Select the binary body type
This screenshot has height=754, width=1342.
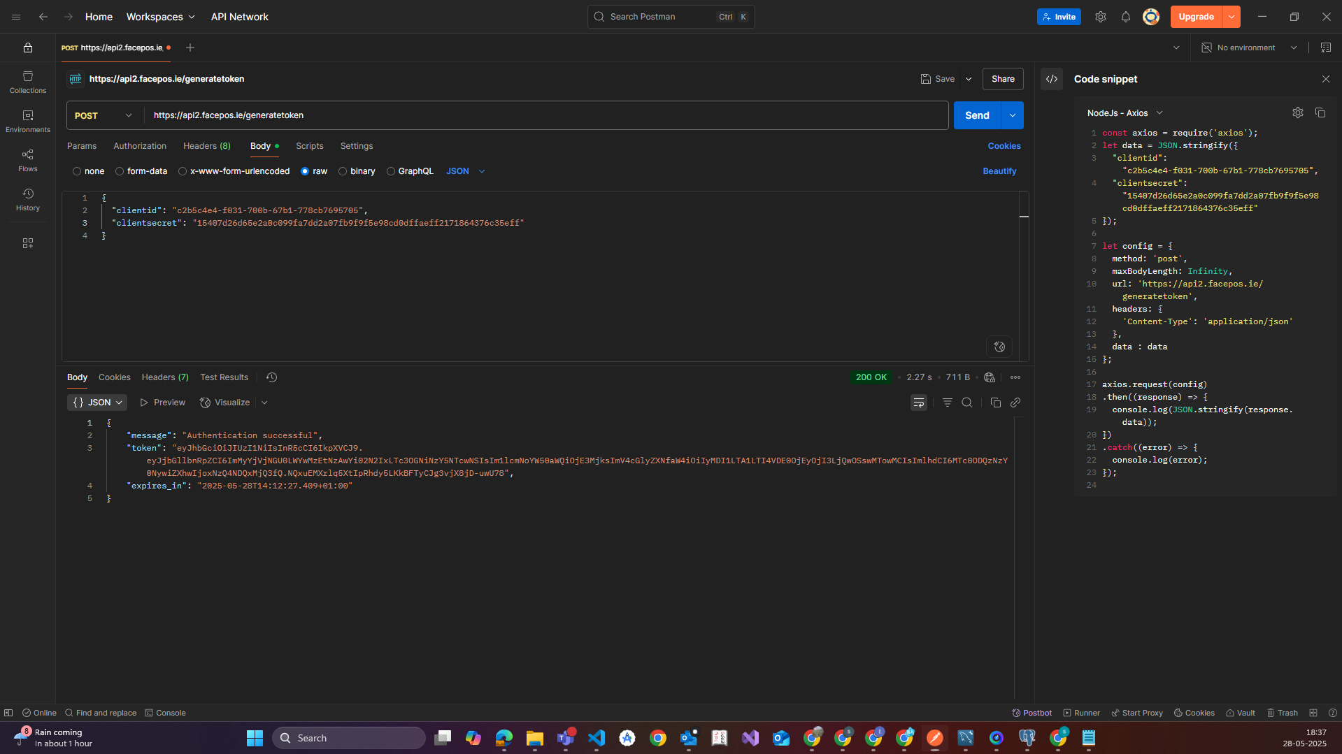tap(357, 171)
